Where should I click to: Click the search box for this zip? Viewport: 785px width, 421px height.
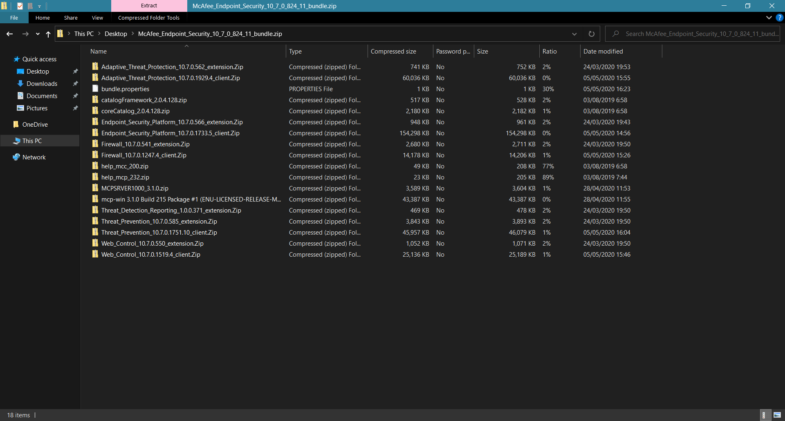point(693,34)
